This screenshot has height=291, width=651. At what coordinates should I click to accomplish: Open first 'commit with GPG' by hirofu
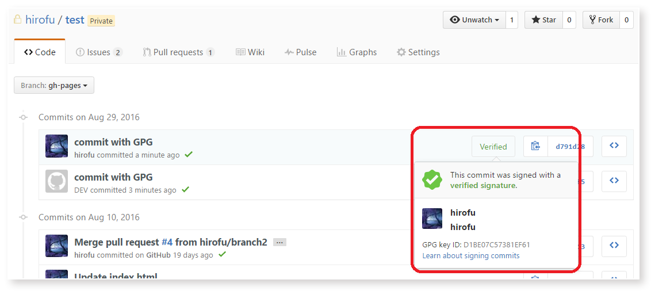(113, 142)
